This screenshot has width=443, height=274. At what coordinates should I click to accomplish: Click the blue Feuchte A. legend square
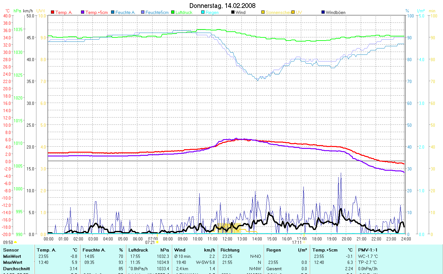click(x=112, y=12)
